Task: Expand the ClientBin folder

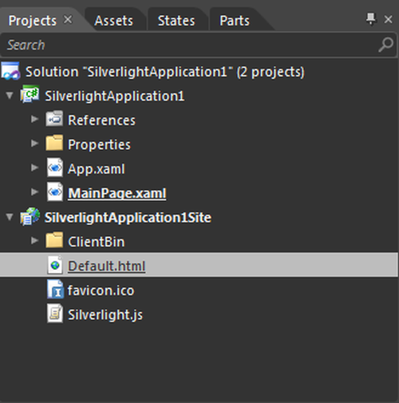Action: 34,240
